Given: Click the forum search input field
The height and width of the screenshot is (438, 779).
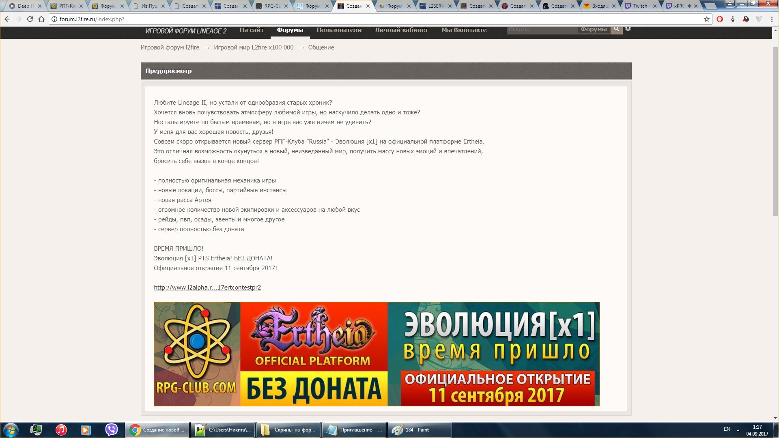Looking at the screenshot, I should pyautogui.click(x=542, y=29).
